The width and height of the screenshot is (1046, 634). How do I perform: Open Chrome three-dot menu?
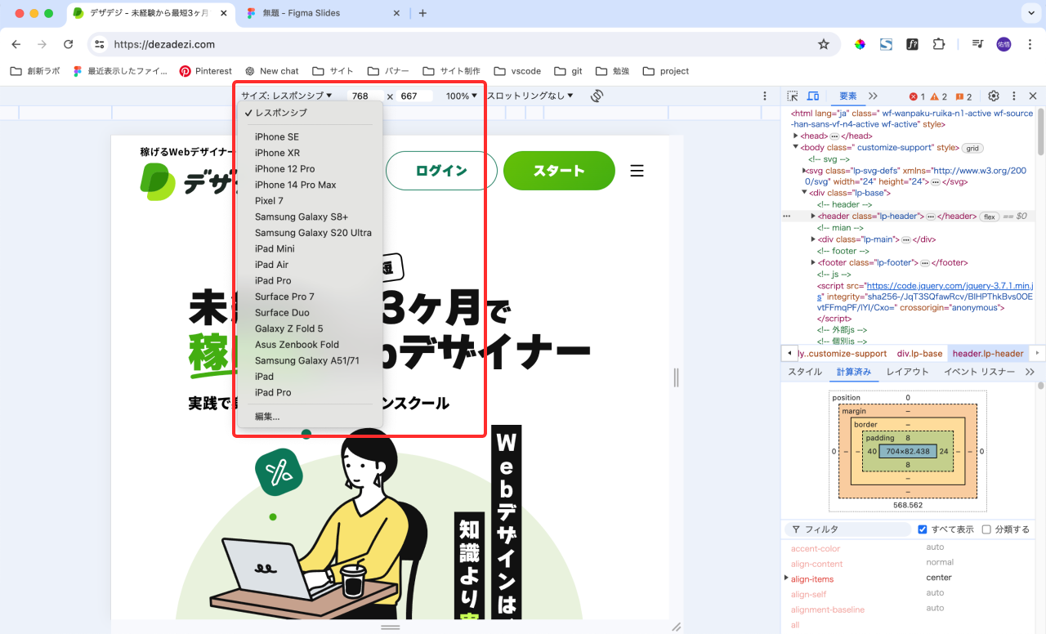point(1029,44)
